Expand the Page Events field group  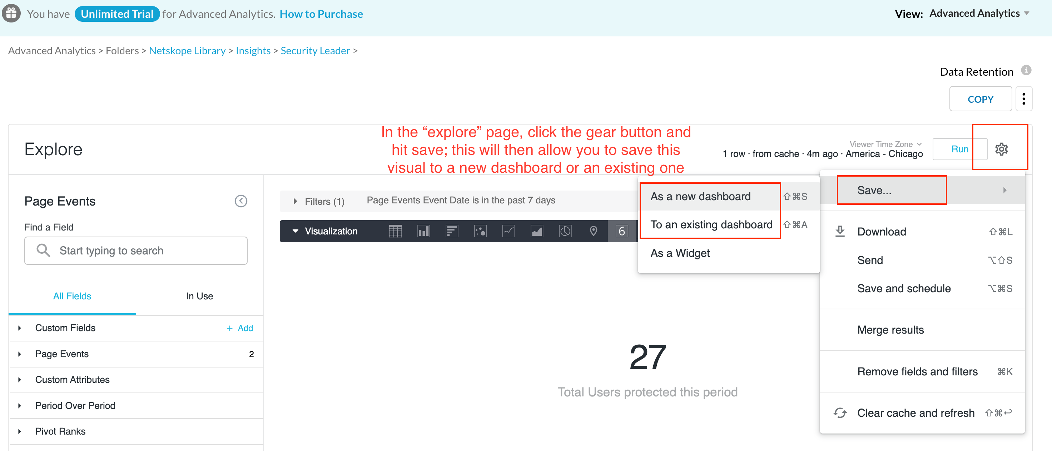pos(19,354)
